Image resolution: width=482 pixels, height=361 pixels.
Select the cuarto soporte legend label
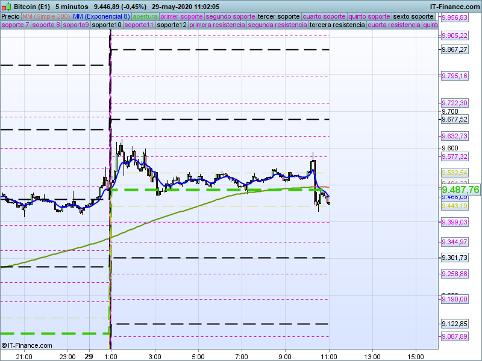(x=324, y=16)
